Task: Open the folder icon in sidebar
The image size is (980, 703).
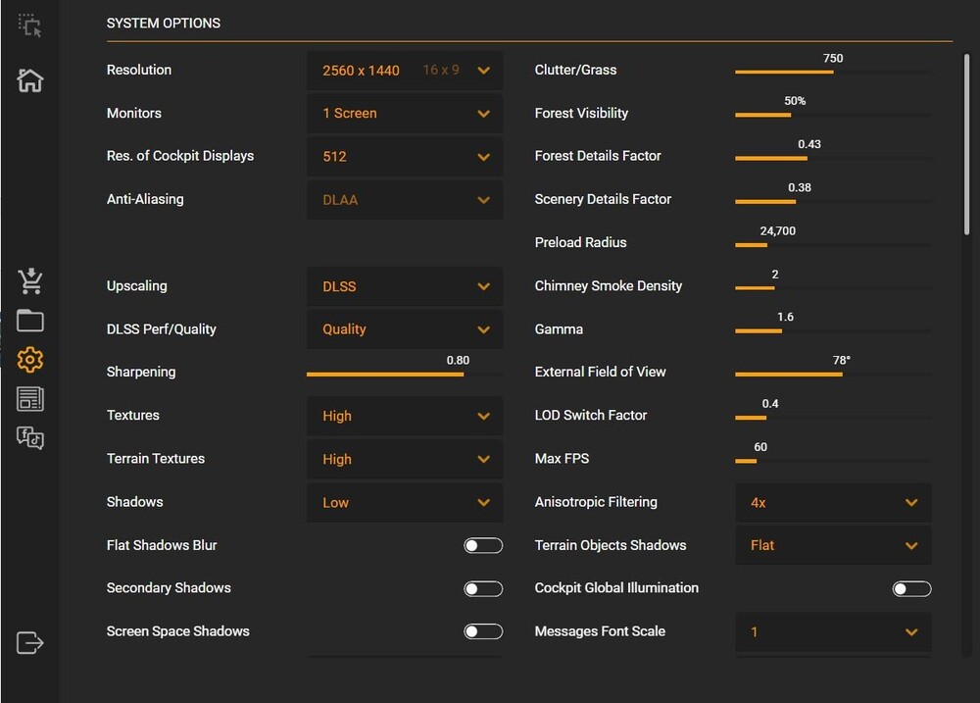Action: 30,321
